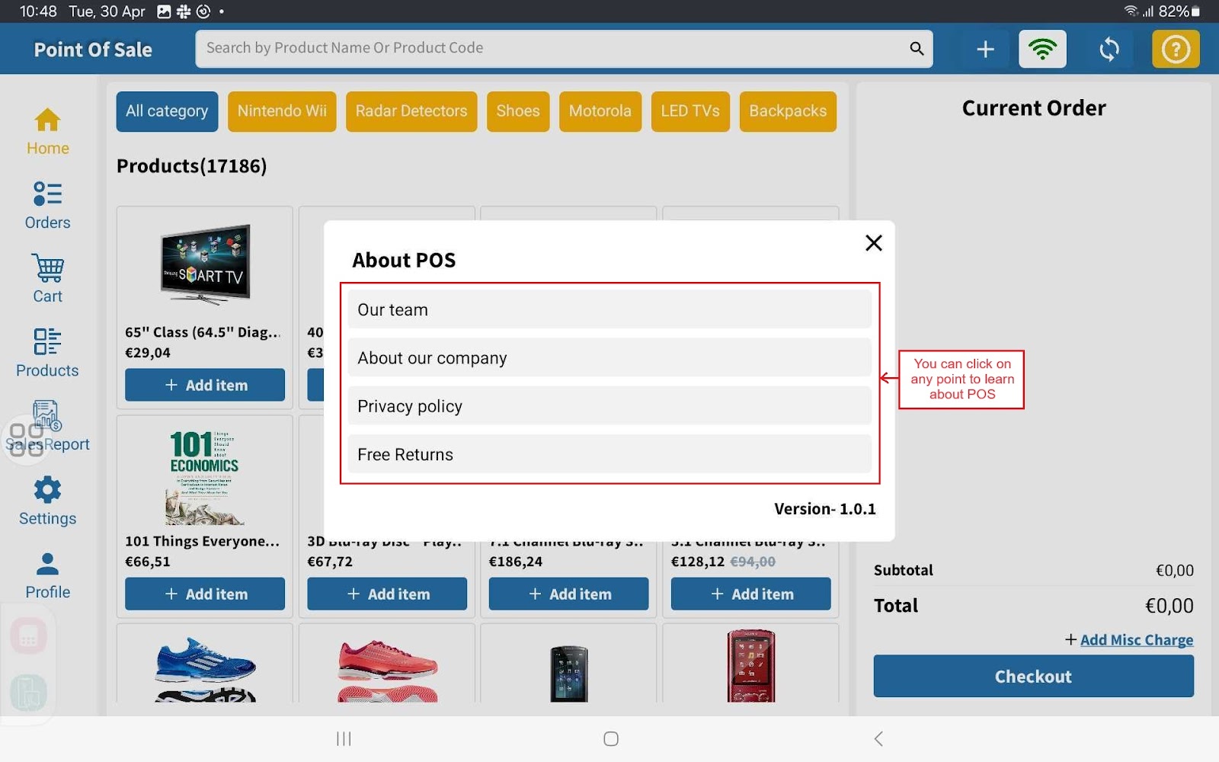Open the Profile sidebar item
This screenshot has height=762, width=1219.
click(x=47, y=575)
